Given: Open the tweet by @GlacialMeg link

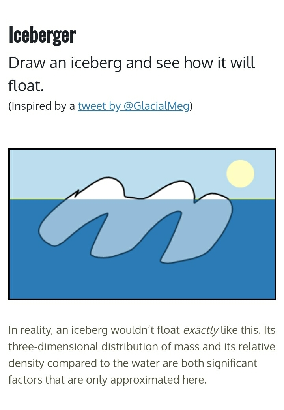Looking at the screenshot, I should pyautogui.click(x=133, y=106).
